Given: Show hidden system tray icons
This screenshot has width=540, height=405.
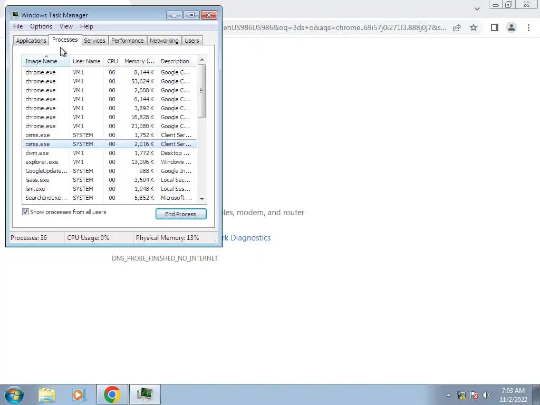Looking at the screenshot, I should pos(448,395).
